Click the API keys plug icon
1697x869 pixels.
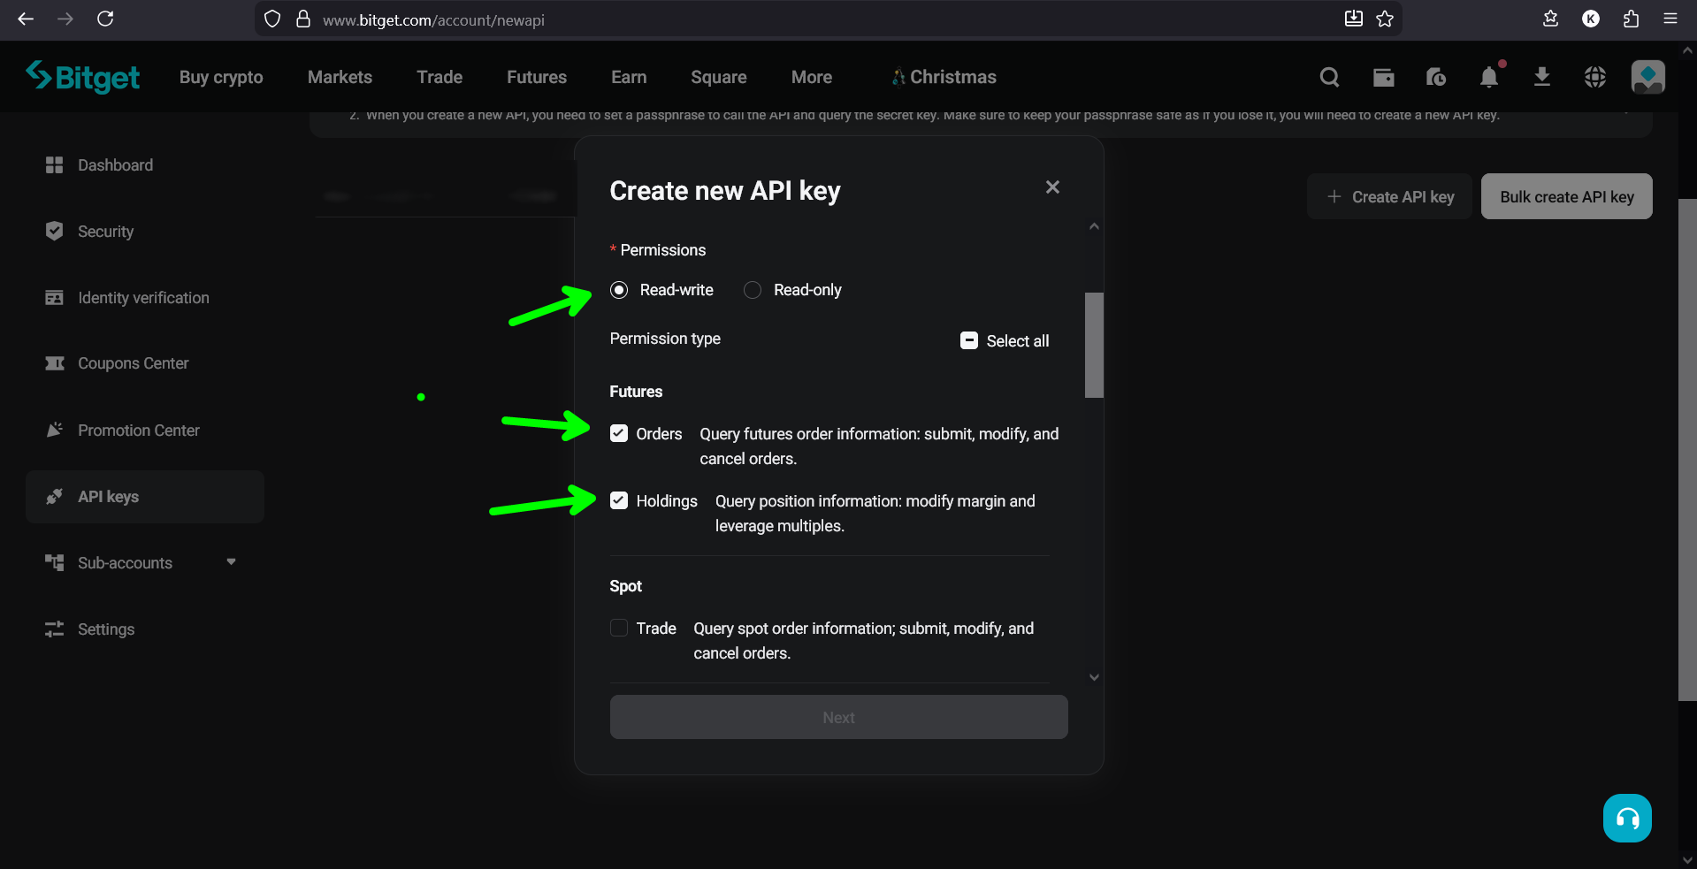54,496
